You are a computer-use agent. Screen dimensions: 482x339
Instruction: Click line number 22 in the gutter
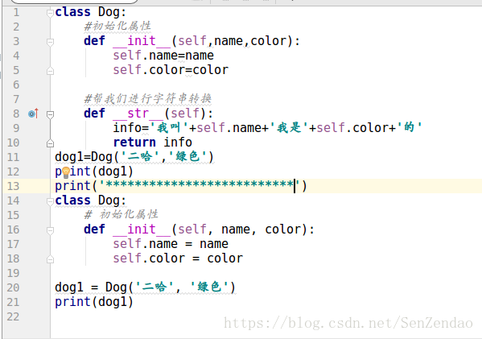pyautogui.click(x=13, y=316)
